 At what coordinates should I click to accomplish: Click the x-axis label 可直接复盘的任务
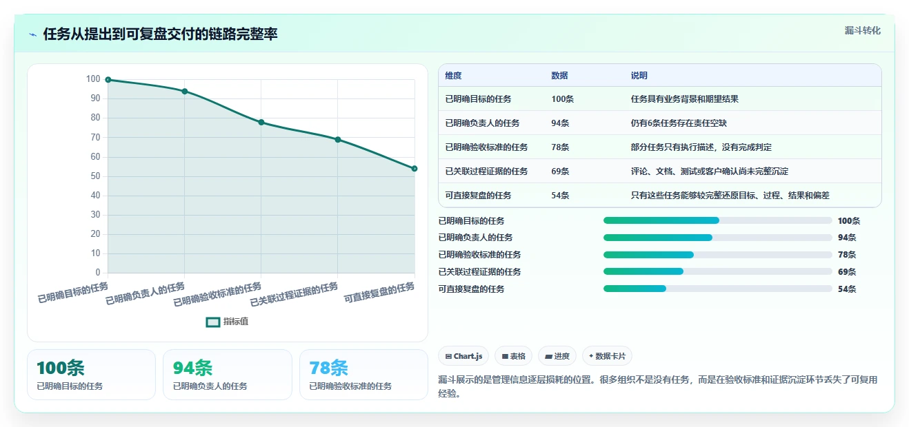pyautogui.click(x=380, y=292)
